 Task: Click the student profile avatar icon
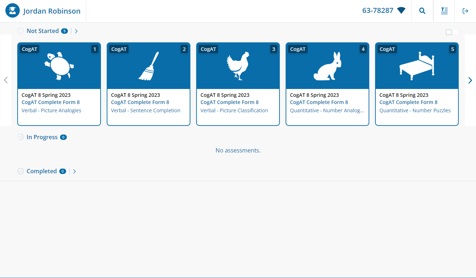coord(13,11)
